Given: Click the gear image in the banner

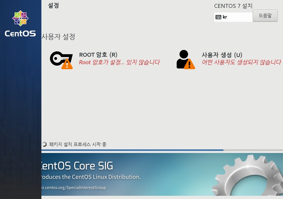Looking at the screenshot, I should [248, 175].
